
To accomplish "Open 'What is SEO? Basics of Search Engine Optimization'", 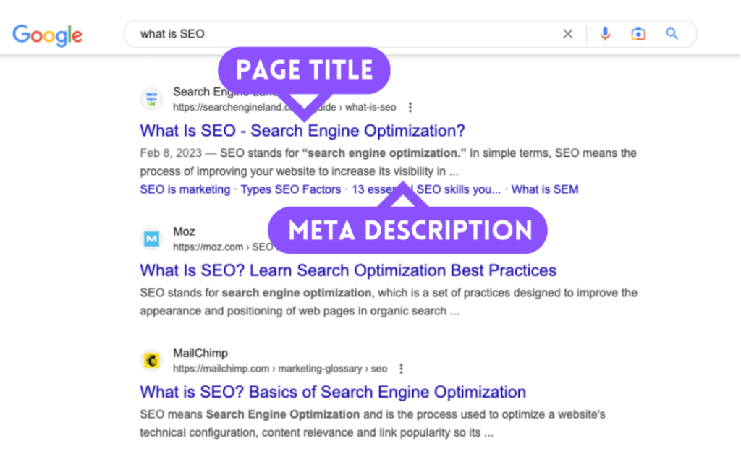I will click(x=333, y=393).
